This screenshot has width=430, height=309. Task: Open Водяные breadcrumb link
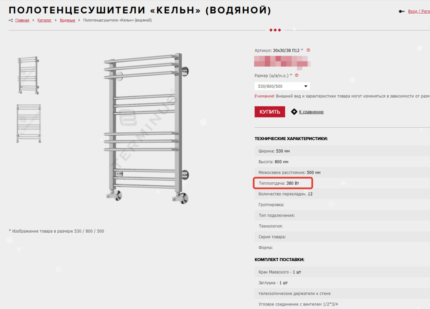click(x=67, y=20)
